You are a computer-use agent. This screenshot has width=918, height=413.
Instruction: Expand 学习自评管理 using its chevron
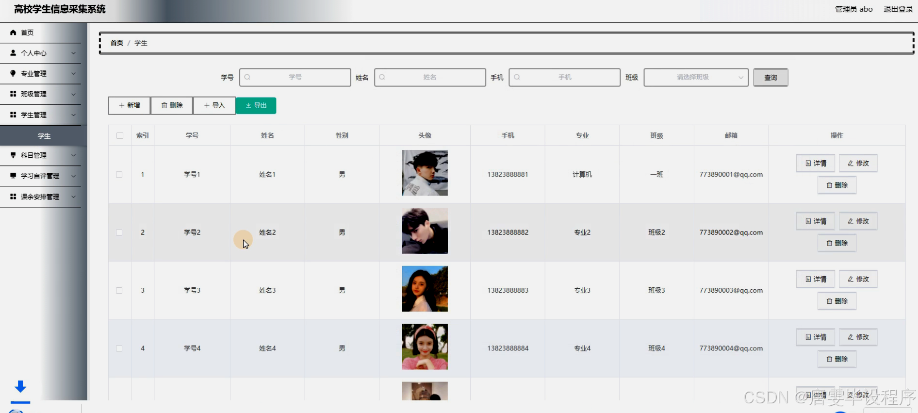pyautogui.click(x=74, y=176)
